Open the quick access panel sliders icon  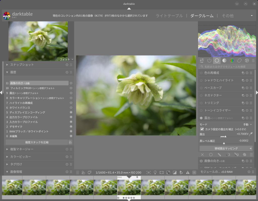tap(202, 61)
